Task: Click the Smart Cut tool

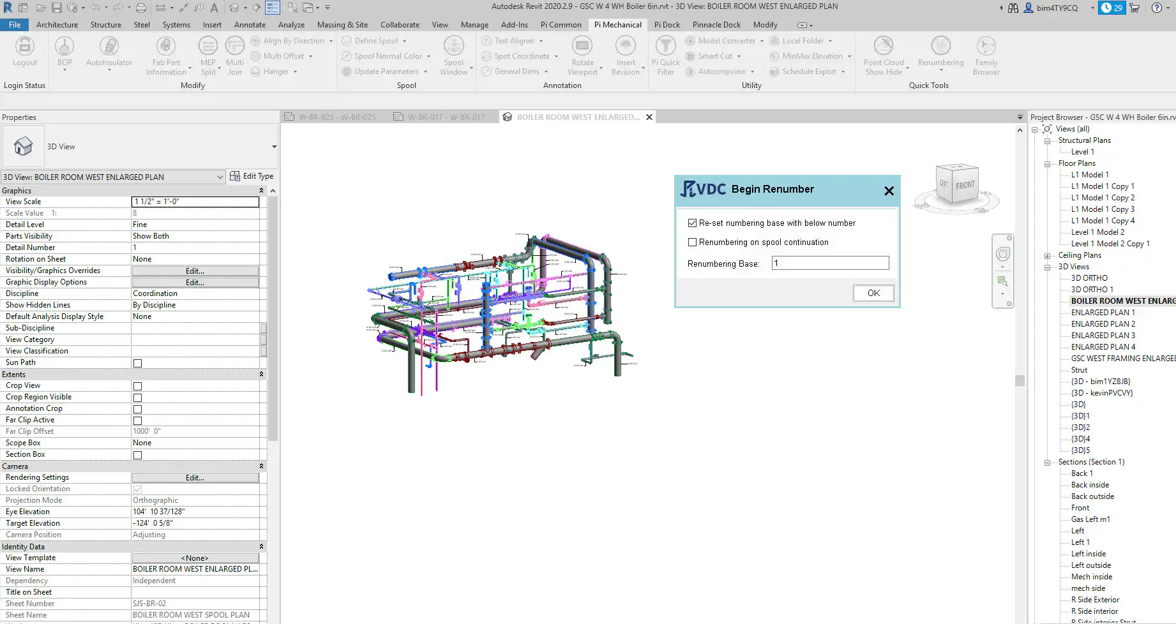Action: tap(714, 56)
